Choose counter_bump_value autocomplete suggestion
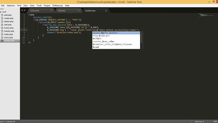 (x=116, y=41)
